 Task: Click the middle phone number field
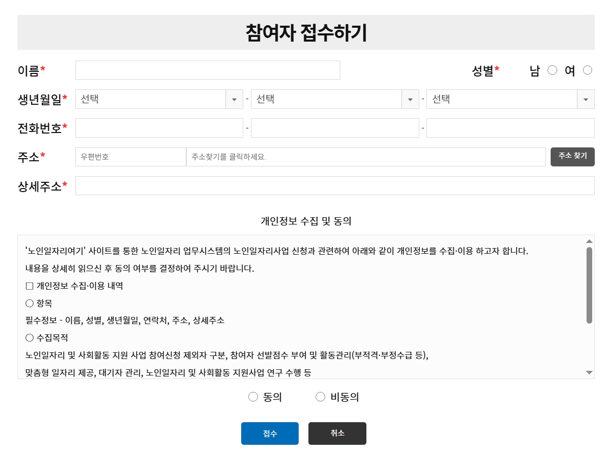pyautogui.click(x=334, y=128)
